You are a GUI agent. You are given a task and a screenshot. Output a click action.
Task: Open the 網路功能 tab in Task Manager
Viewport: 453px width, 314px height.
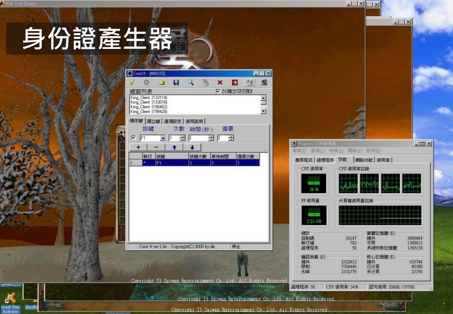(364, 160)
